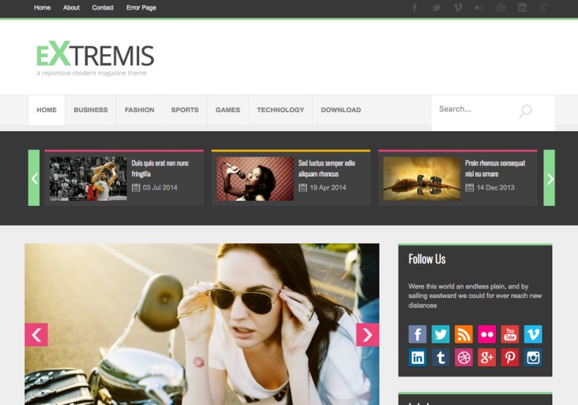
Task: Click Tumblr tile in Follow Us widget
Action: 440,357
